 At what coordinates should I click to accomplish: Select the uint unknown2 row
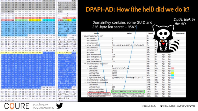tap(133, 43)
